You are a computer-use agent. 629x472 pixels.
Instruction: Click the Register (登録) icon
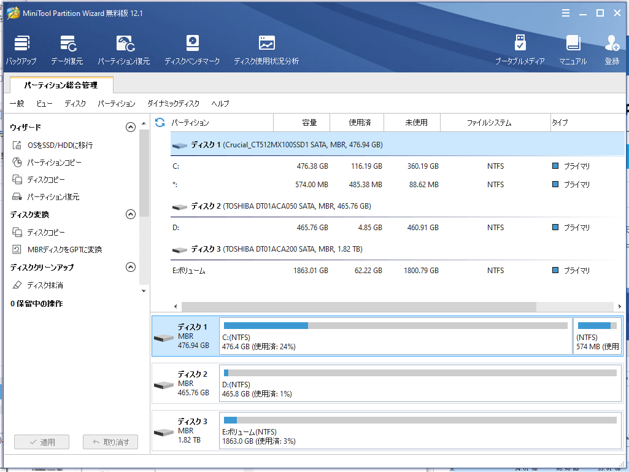click(612, 43)
